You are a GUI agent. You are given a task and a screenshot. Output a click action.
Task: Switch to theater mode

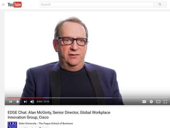158,102
